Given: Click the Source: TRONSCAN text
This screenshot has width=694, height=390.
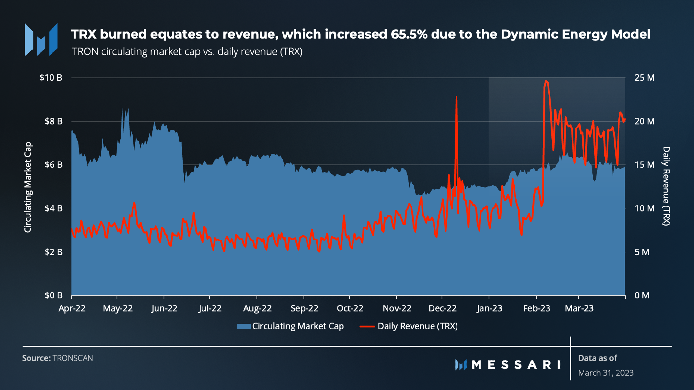Looking at the screenshot, I should point(58,358).
